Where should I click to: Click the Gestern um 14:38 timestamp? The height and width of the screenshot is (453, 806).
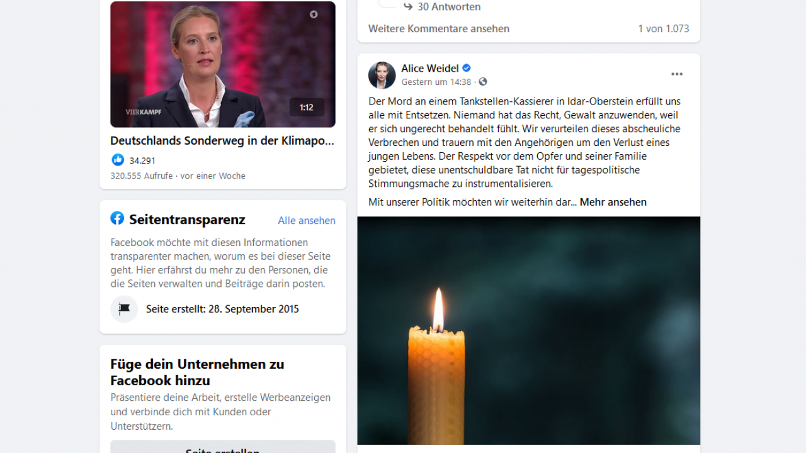[x=436, y=82]
